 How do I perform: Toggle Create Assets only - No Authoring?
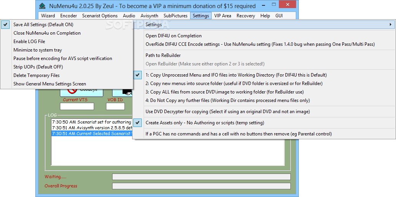pyautogui.click(x=264, y=123)
